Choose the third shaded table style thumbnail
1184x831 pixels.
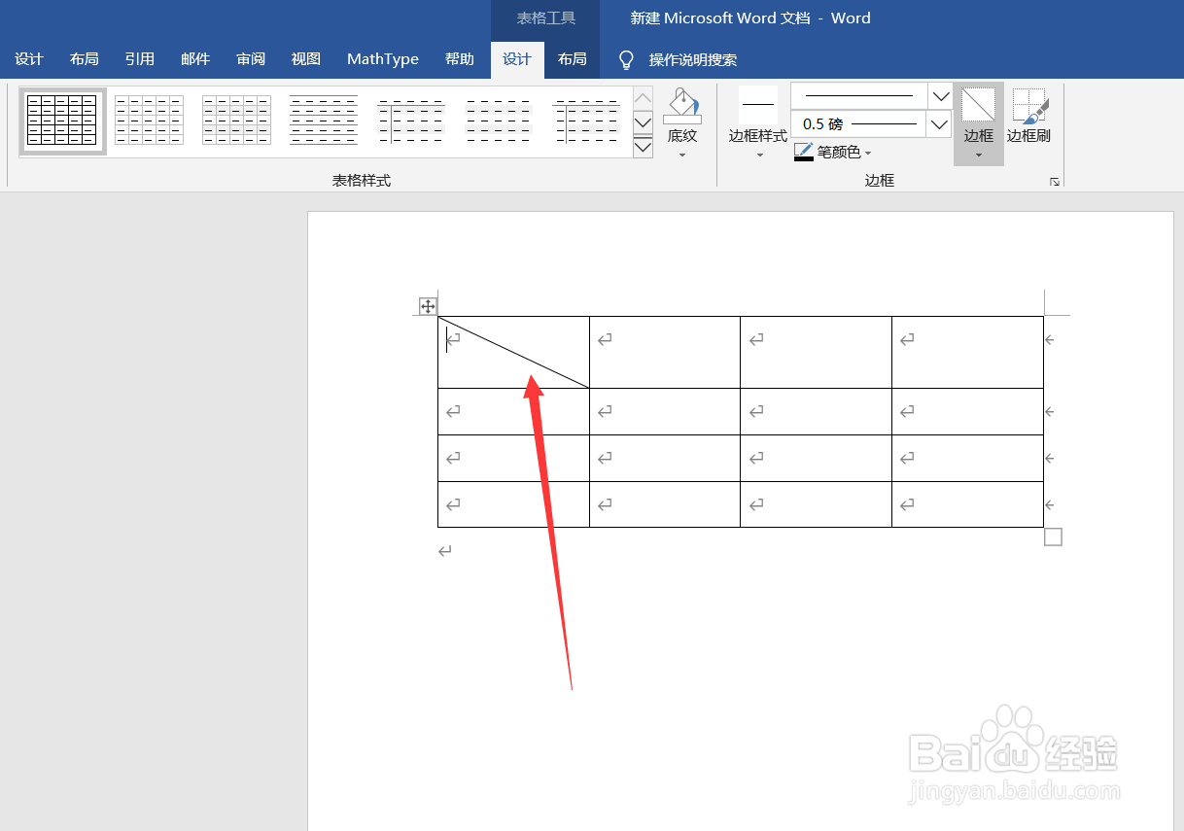(236, 121)
